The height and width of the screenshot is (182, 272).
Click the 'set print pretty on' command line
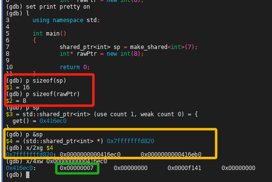[x=48, y=7]
